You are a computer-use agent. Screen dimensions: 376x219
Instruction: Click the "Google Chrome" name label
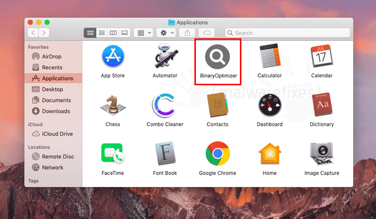point(217,173)
